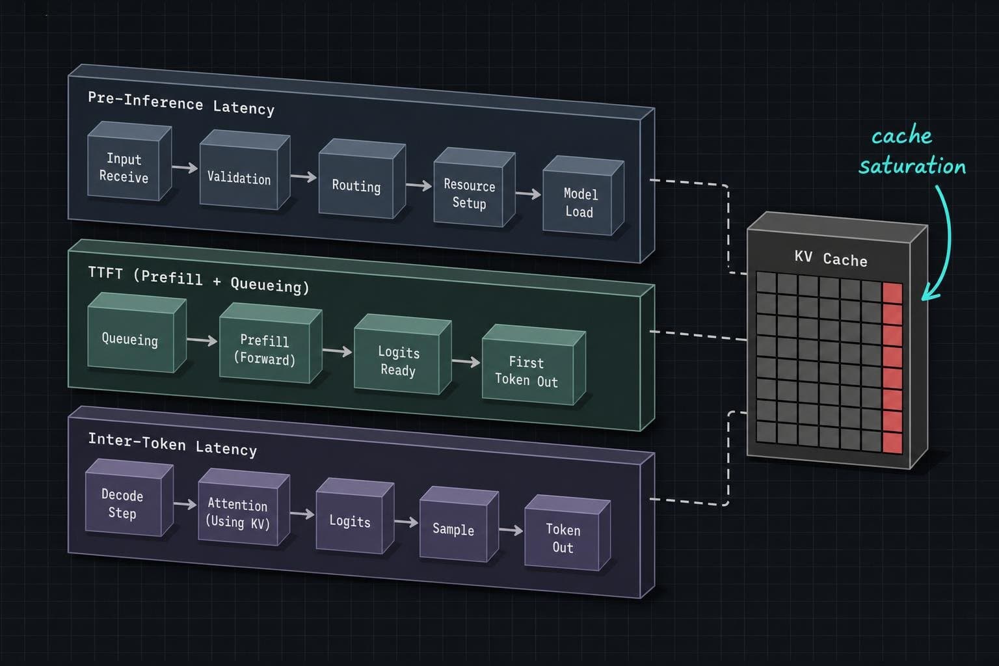Select the Decode Step block
The image size is (999, 666).
129,498
